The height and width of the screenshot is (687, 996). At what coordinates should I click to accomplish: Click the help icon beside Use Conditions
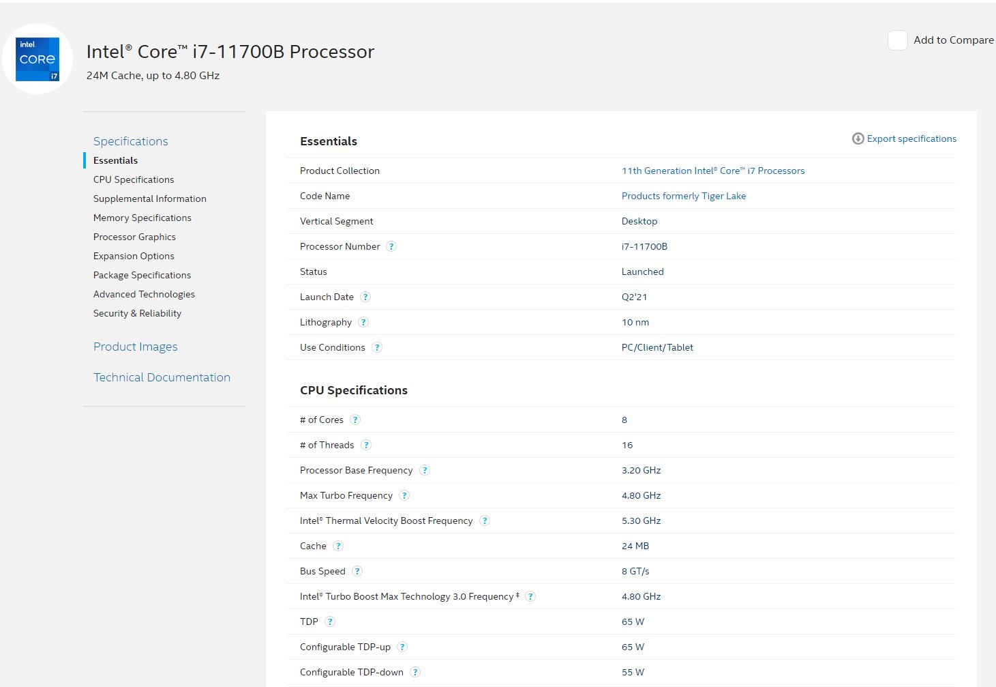[377, 347]
